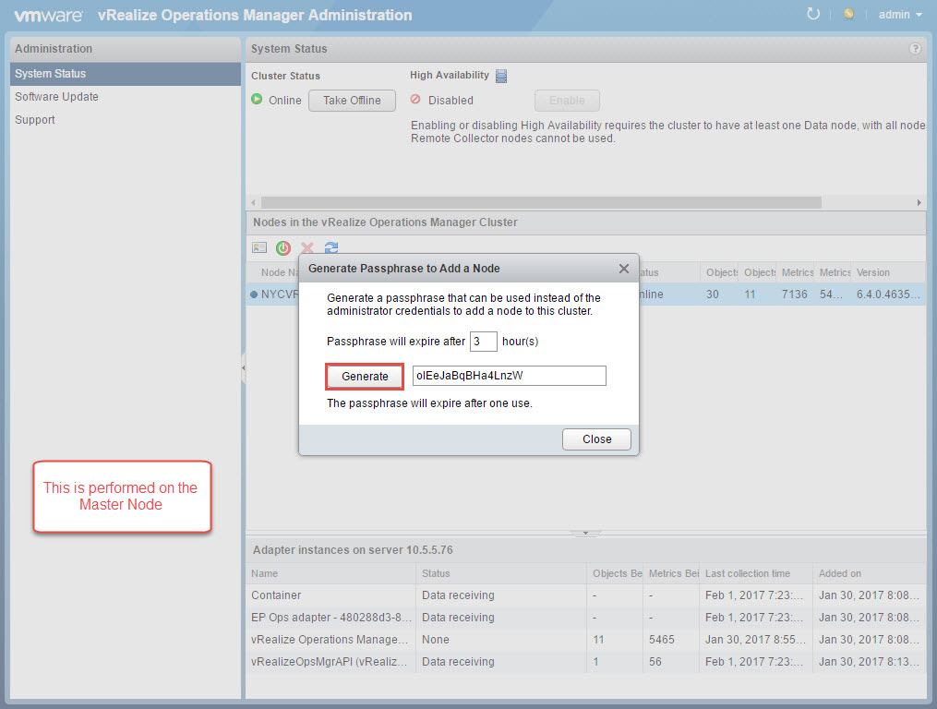Open the help question mark icon
This screenshot has height=709, width=937.
(x=915, y=48)
